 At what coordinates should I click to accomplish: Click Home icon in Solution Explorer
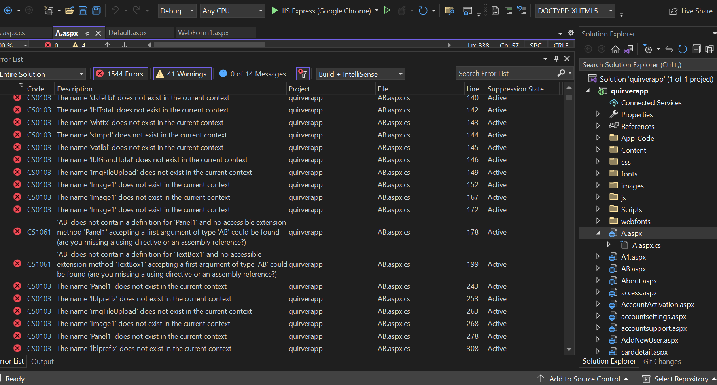coord(615,49)
